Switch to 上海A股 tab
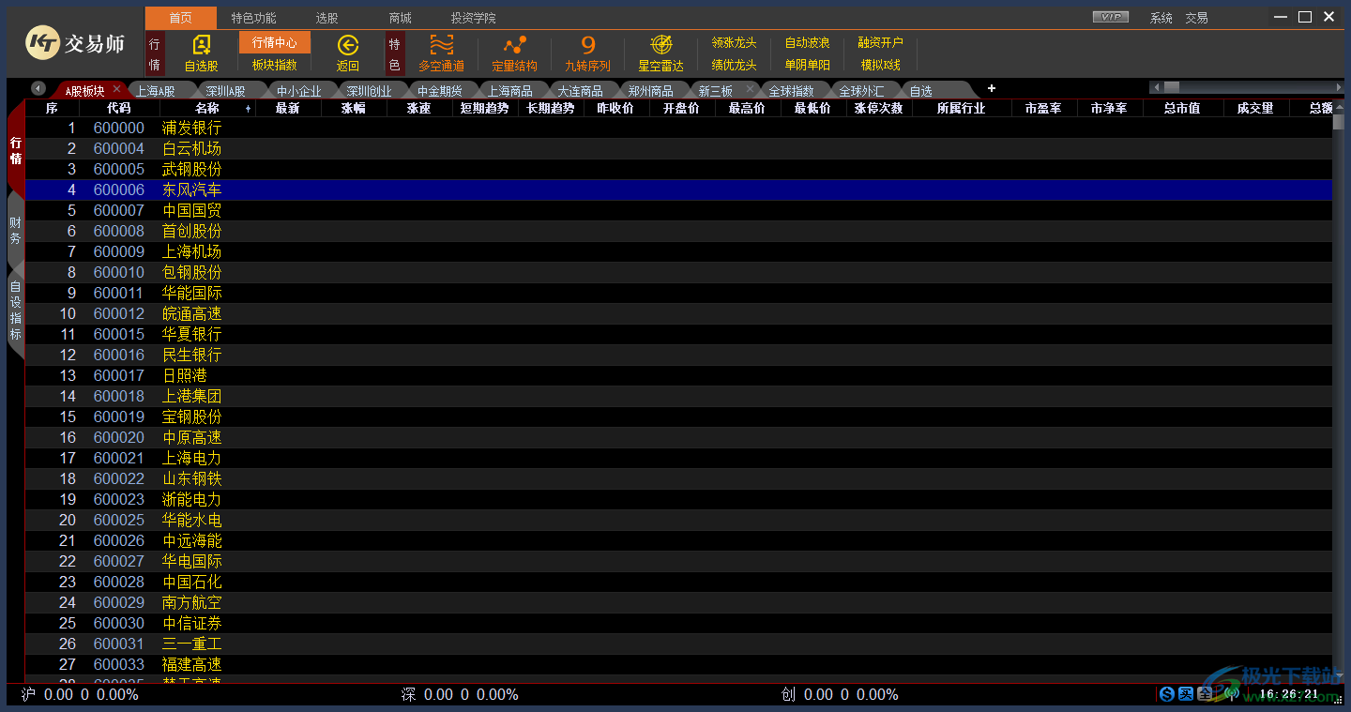This screenshot has width=1351, height=712. click(x=156, y=91)
